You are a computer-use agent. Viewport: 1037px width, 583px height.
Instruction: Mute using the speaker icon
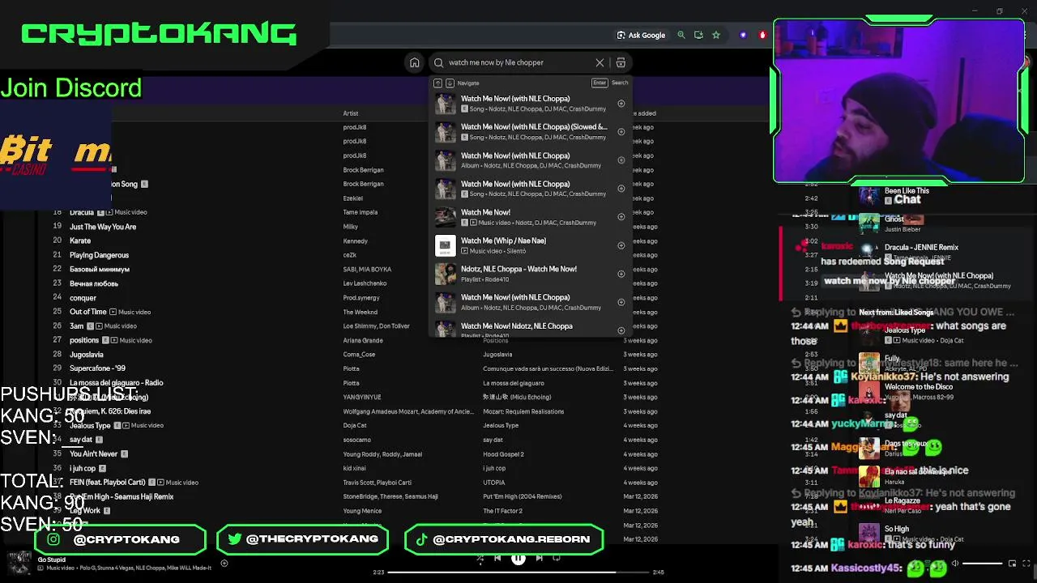click(x=954, y=564)
